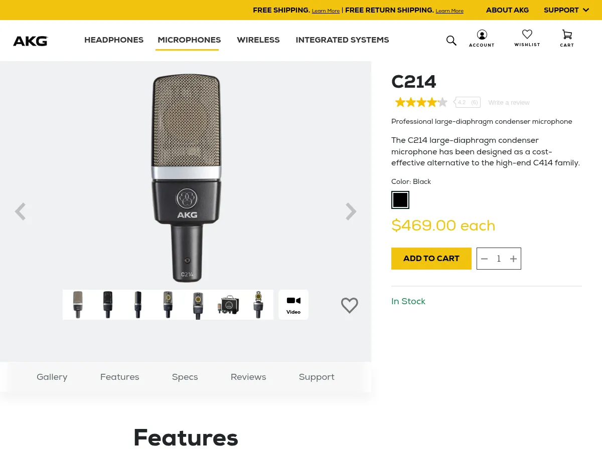Increase quantity with the plus control
This screenshot has height=451, width=602.
tap(513, 259)
